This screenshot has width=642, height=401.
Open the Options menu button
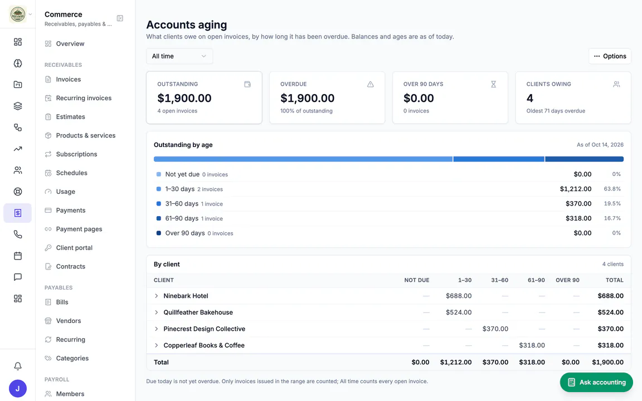[x=610, y=56]
